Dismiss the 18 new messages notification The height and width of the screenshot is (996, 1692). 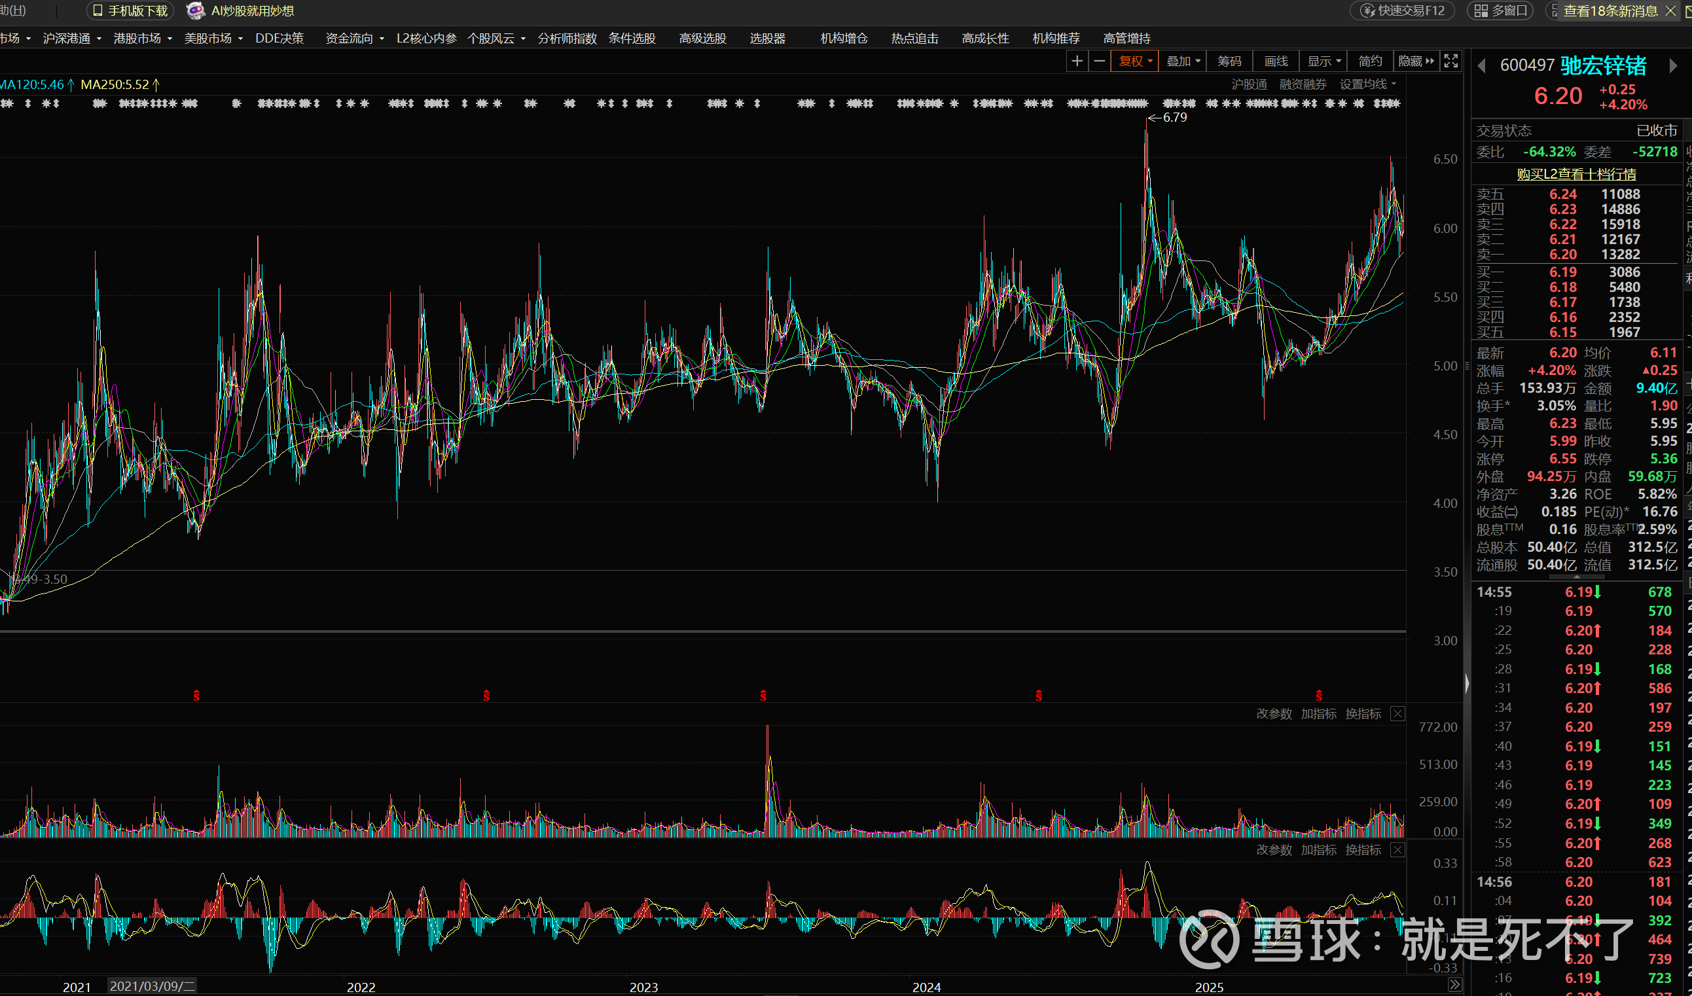pos(1671,10)
